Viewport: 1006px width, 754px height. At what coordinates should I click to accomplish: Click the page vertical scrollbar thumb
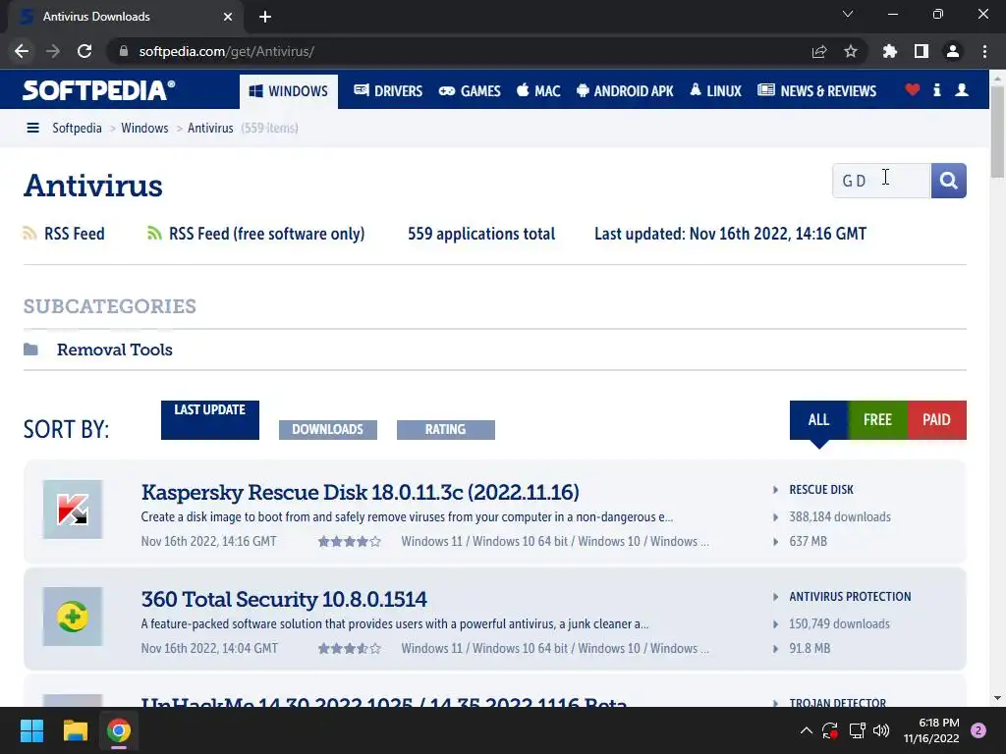click(998, 132)
